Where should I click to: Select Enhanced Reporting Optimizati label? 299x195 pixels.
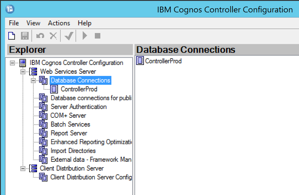pos(91,142)
